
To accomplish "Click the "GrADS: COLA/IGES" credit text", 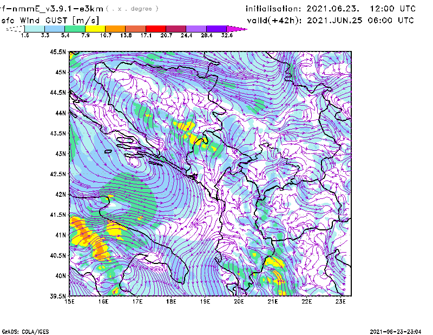I will coord(25,332).
